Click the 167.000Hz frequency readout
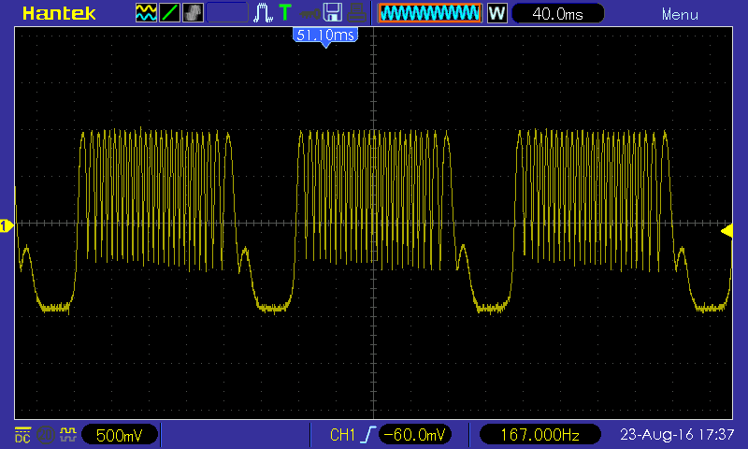The image size is (748, 449). point(539,435)
